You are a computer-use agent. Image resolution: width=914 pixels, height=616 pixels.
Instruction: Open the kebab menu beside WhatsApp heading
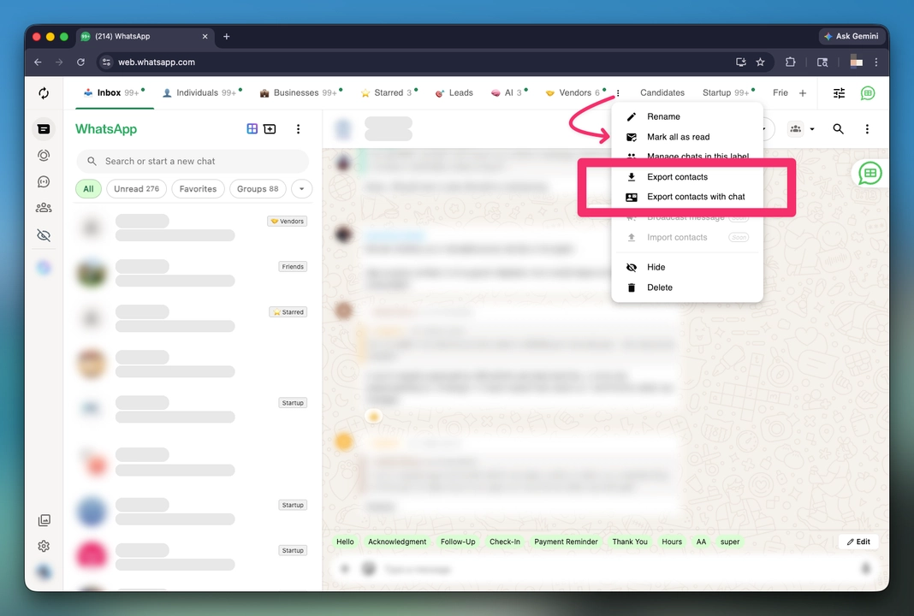[x=298, y=128]
